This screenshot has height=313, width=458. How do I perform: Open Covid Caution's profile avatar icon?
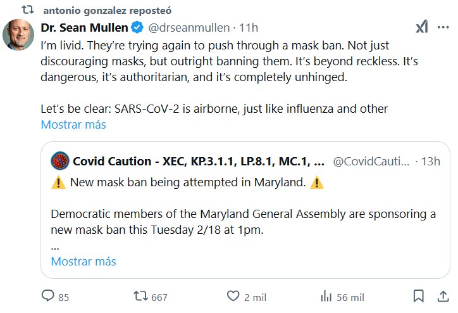pos(59,161)
